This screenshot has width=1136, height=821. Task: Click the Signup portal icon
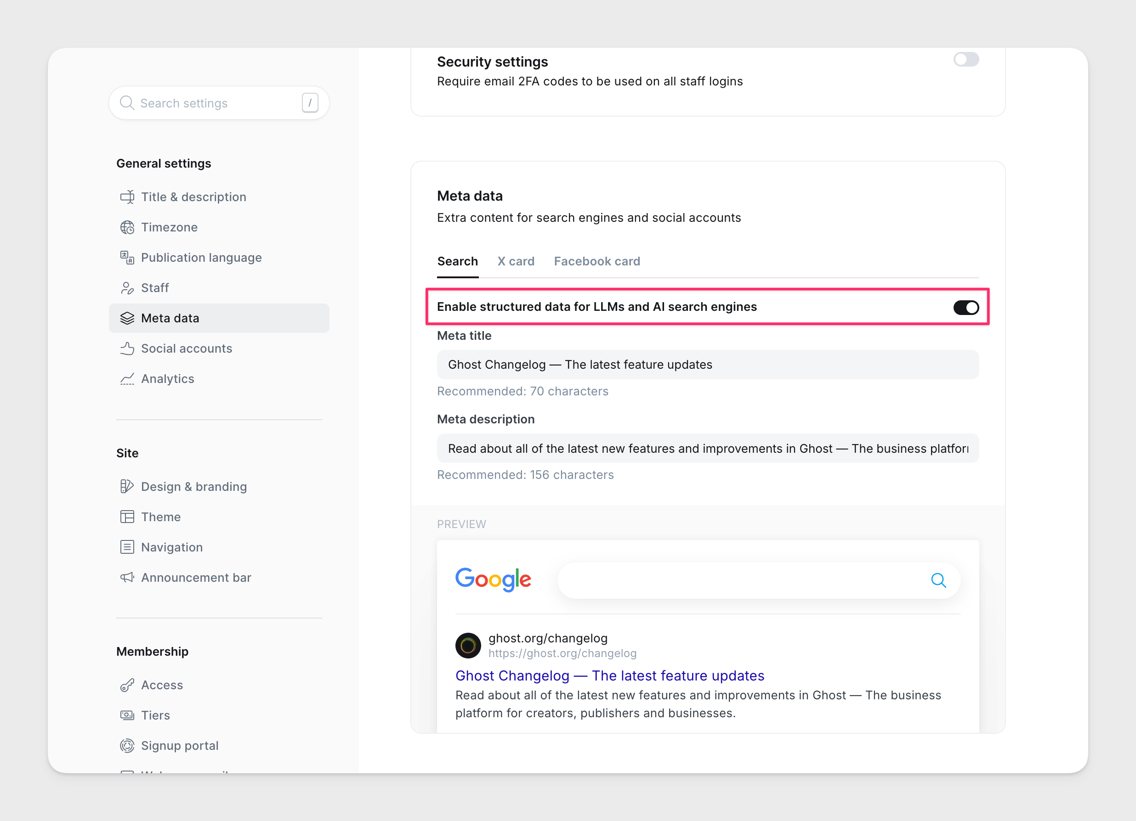[127, 745]
